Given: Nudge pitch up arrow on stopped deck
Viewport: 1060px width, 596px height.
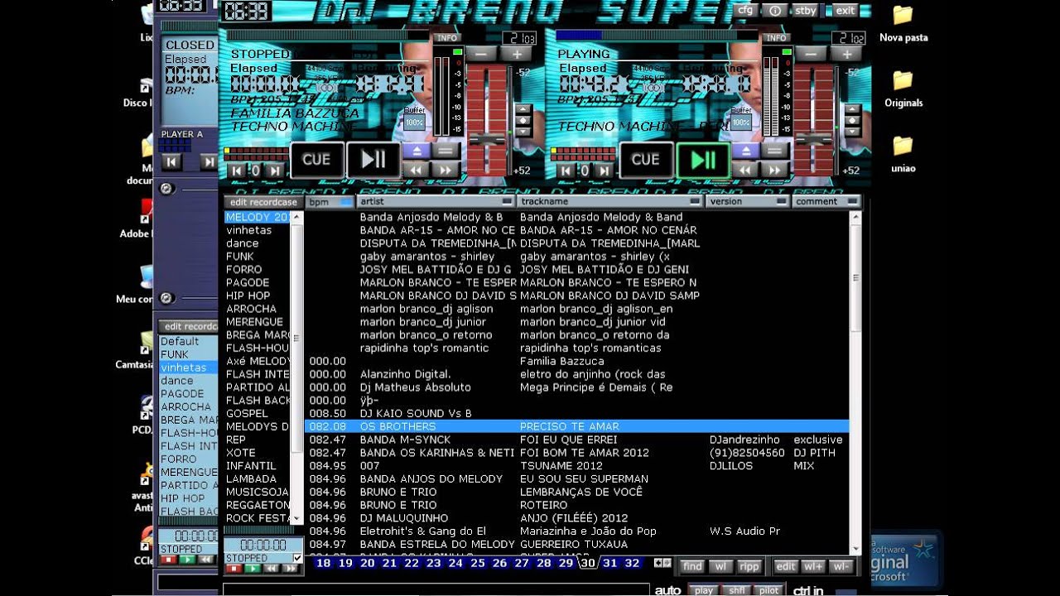Looking at the screenshot, I should [522, 109].
